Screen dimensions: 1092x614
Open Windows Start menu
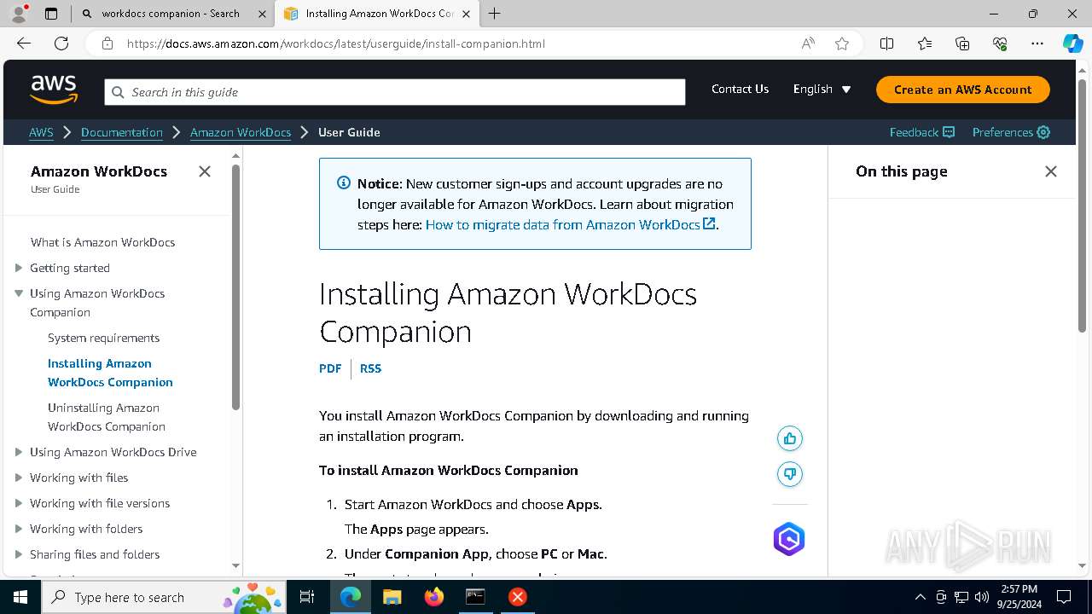(x=20, y=597)
